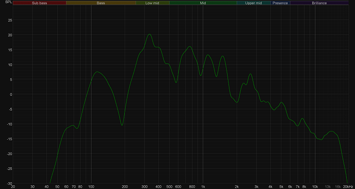Click the 10 dB axis value
This screenshot has height=189, width=355.
[10, 65]
